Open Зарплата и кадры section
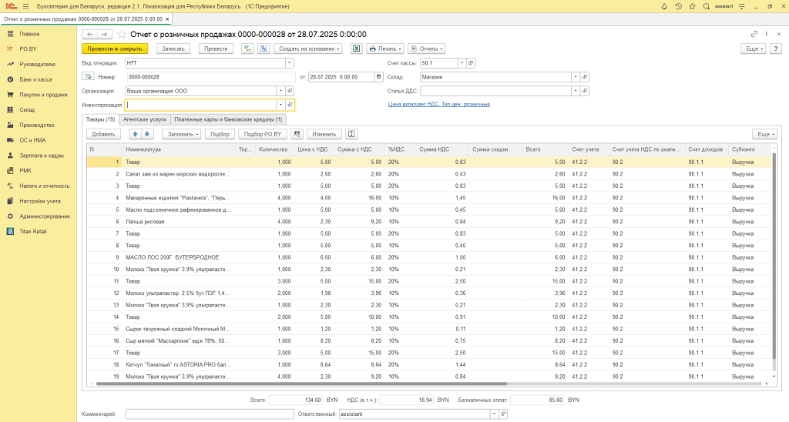The width and height of the screenshot is (789, 422). pyautogui.click(x=42, y=156)
